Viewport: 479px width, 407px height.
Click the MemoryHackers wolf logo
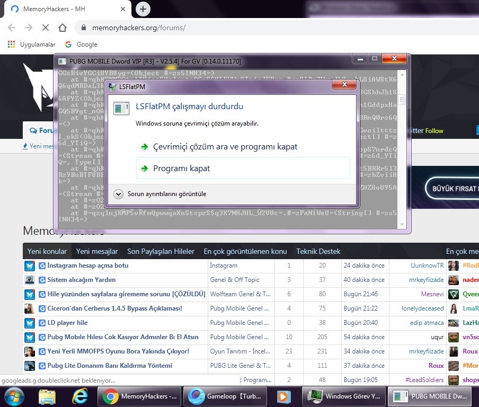[x=39, y=87]
